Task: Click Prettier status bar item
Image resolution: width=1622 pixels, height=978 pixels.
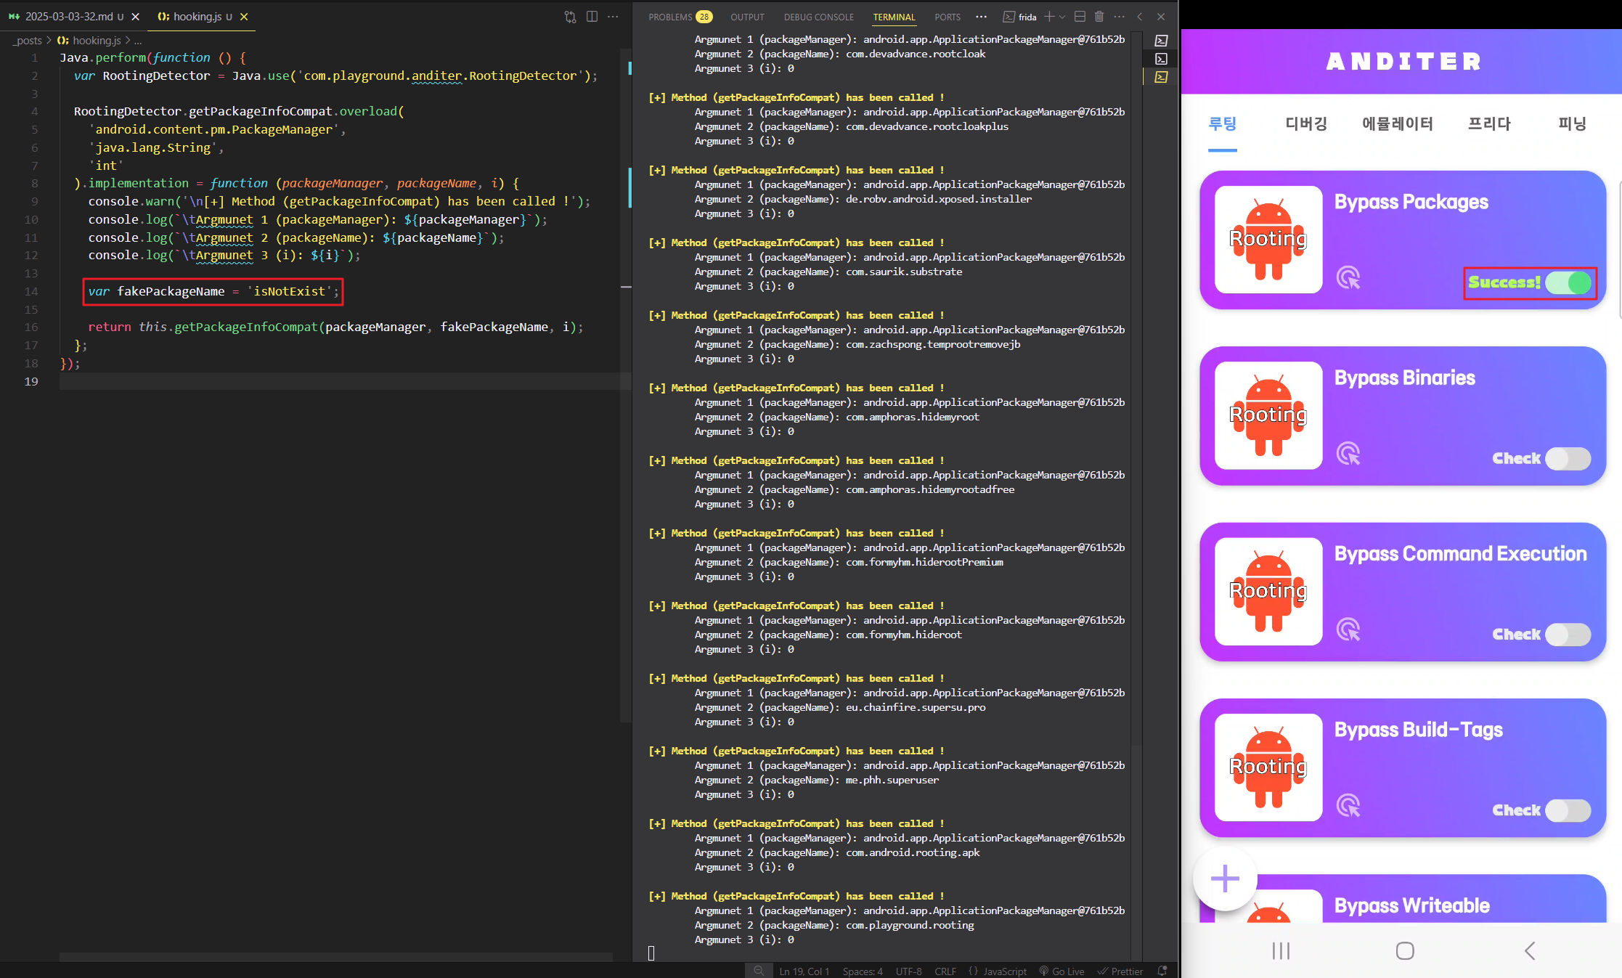Action: [1120, 971]
